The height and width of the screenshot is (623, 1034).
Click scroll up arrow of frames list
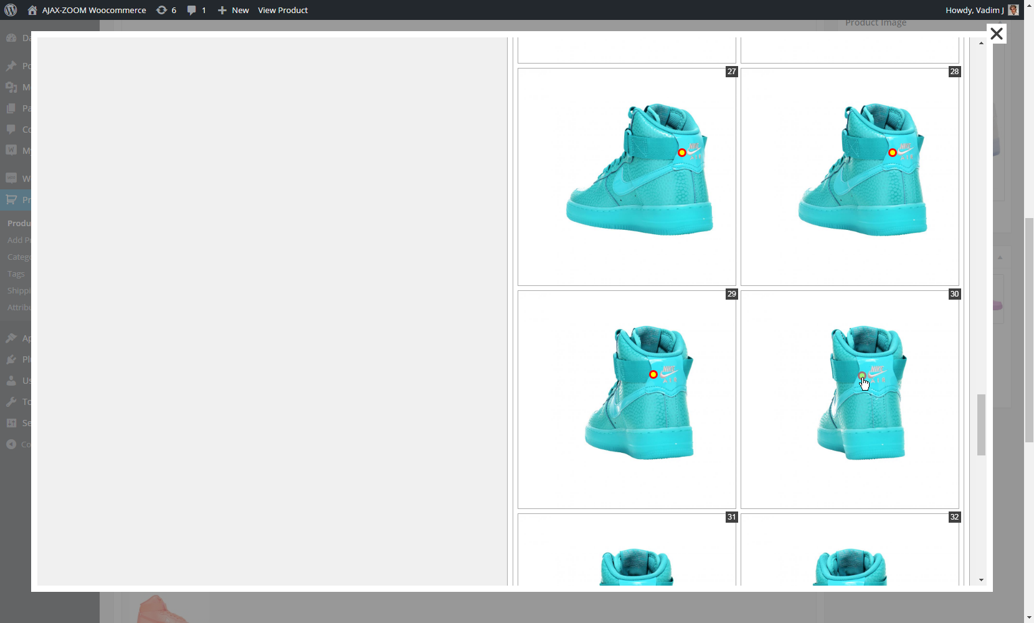pos(981,43)
